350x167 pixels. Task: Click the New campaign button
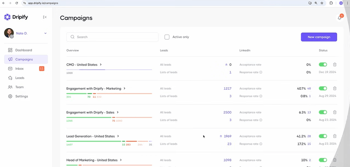[319, 37]
